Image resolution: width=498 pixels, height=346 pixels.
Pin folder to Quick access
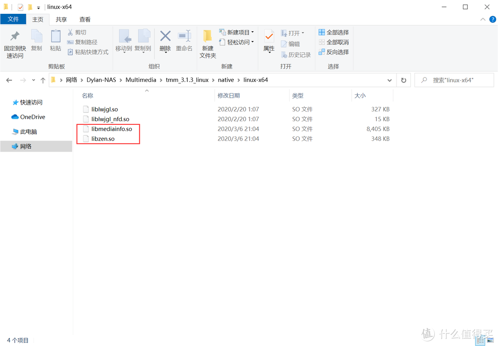point(15,44)
